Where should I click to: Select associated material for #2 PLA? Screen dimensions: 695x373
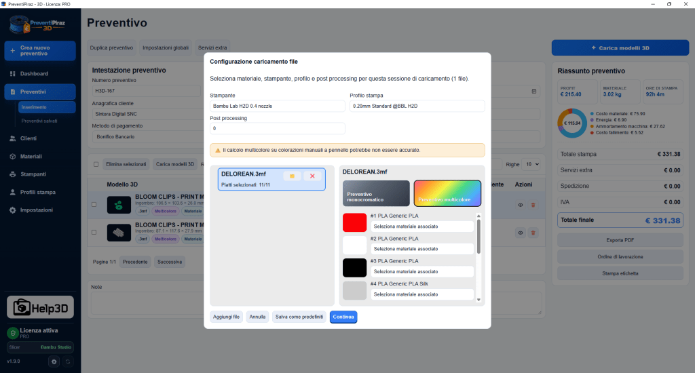pyautogui.click(x=422, y=249)
